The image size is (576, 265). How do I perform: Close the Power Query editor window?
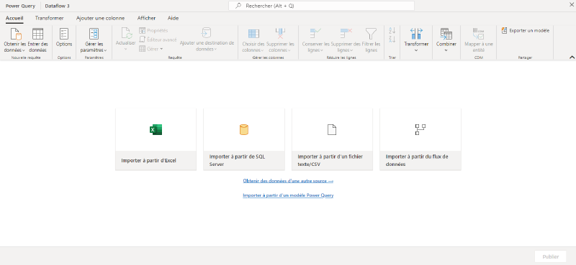click(571, 4)
